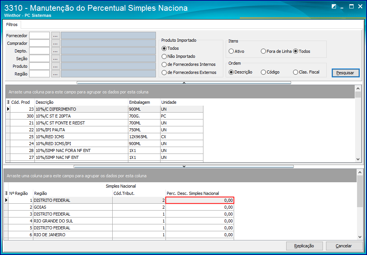The width and height of the screenshot is (367, 255).
Task: Sort by Unidade column header
Action: 182,102
